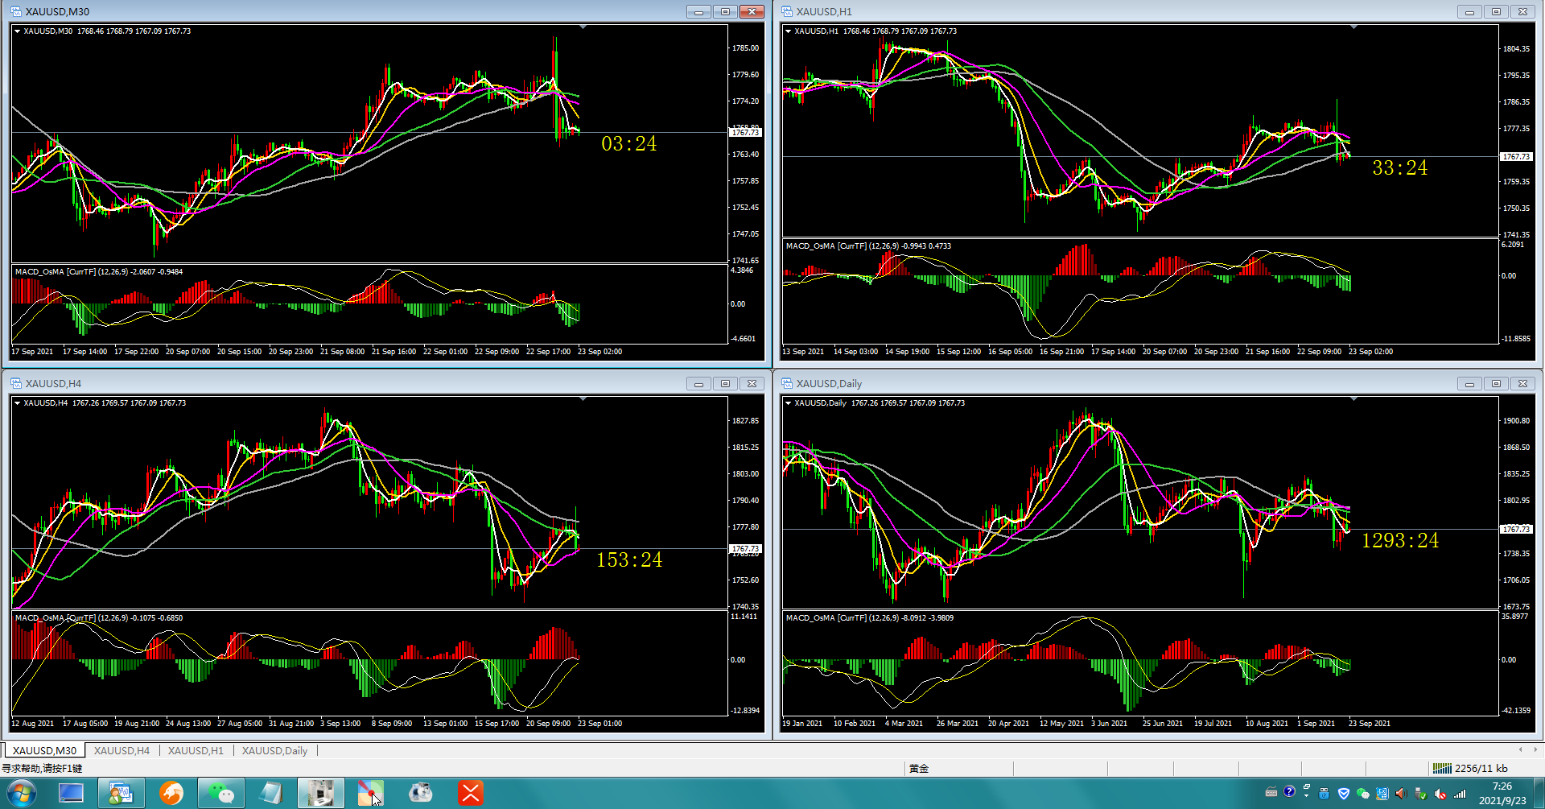Open the red X app taskbar icon
This screenshot has height=809, width=1545.
click(471, 793)
